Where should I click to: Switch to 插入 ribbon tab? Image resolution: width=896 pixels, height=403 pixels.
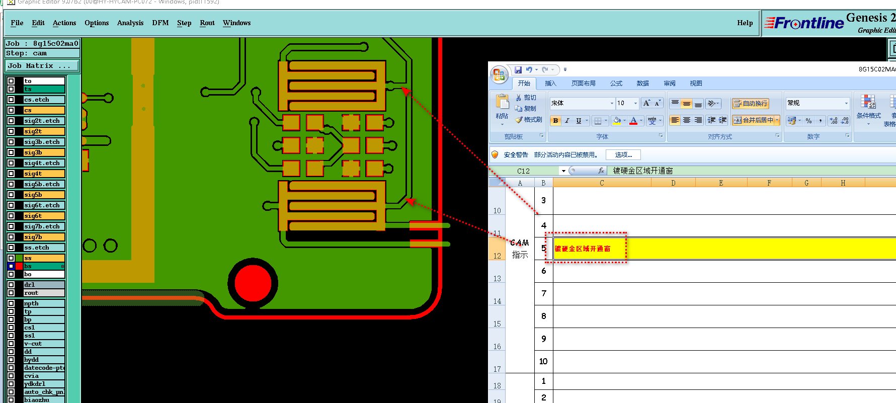click(x=551, y=84)
